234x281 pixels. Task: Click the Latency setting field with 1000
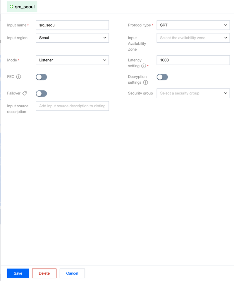coord(193,60)
